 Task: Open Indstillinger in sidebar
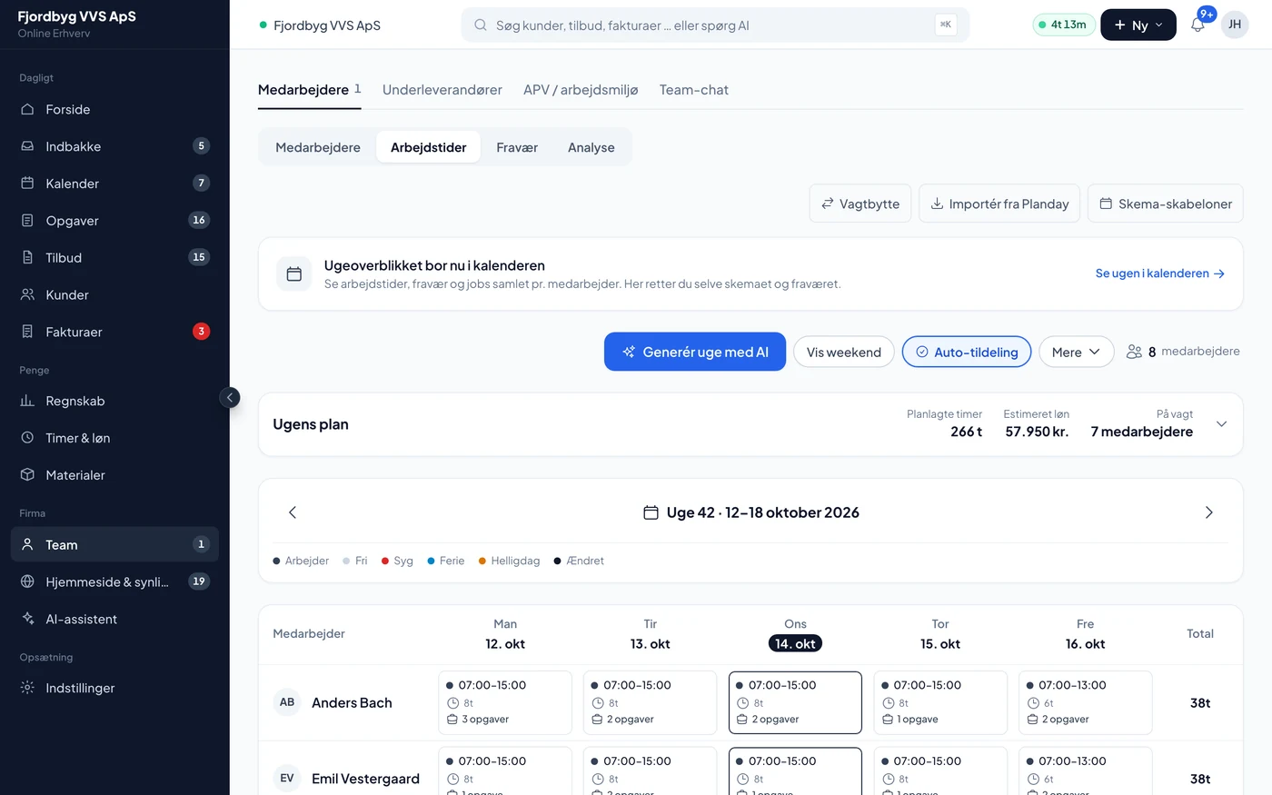click(x=114, y=688)
